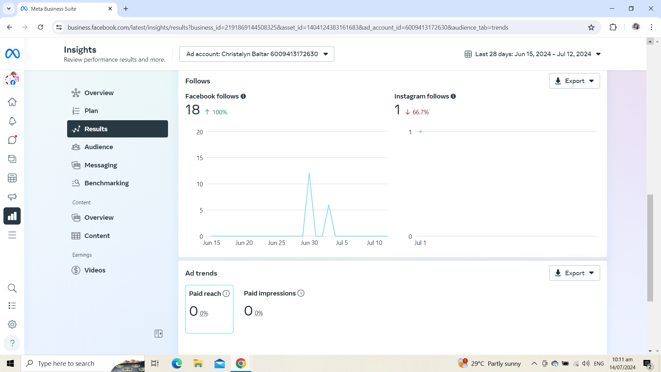Screen dimensions: 661x372
Task: Click the page vertical scrollbar thumb
Action: (650, 248)
